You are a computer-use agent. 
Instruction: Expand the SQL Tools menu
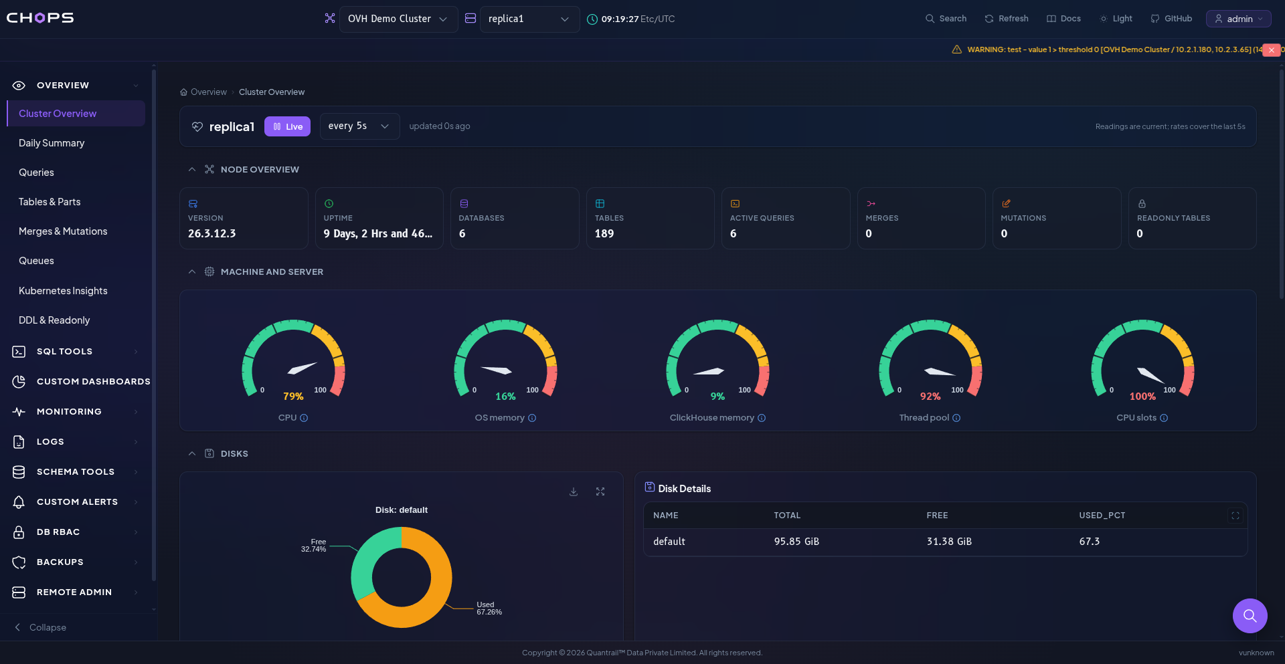(x=76, y=352)
